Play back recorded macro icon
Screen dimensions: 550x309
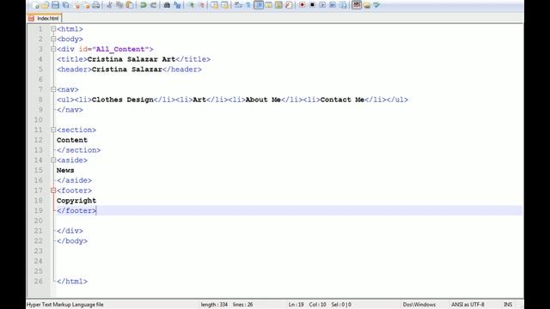322,5
